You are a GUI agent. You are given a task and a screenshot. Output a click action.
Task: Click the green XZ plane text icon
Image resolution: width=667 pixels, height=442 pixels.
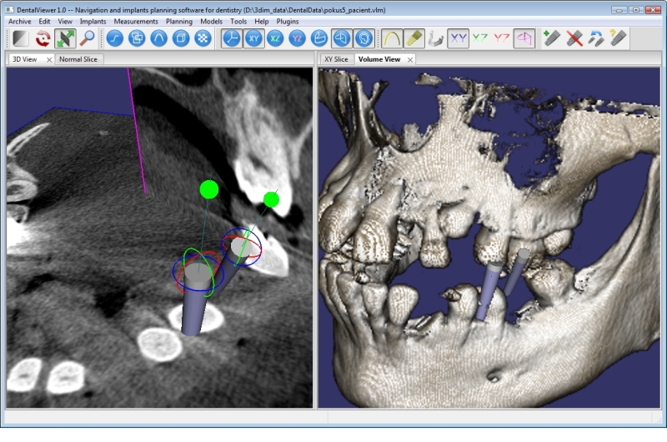(480, 38)
